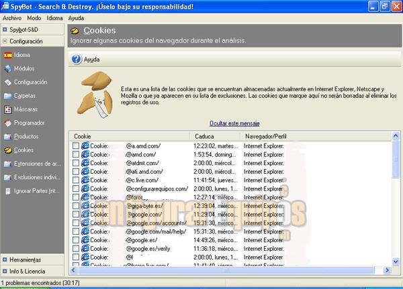Click the IE icon for @c.live.com/ row
This screenshot has height=289, width=403.
(85, 180)
